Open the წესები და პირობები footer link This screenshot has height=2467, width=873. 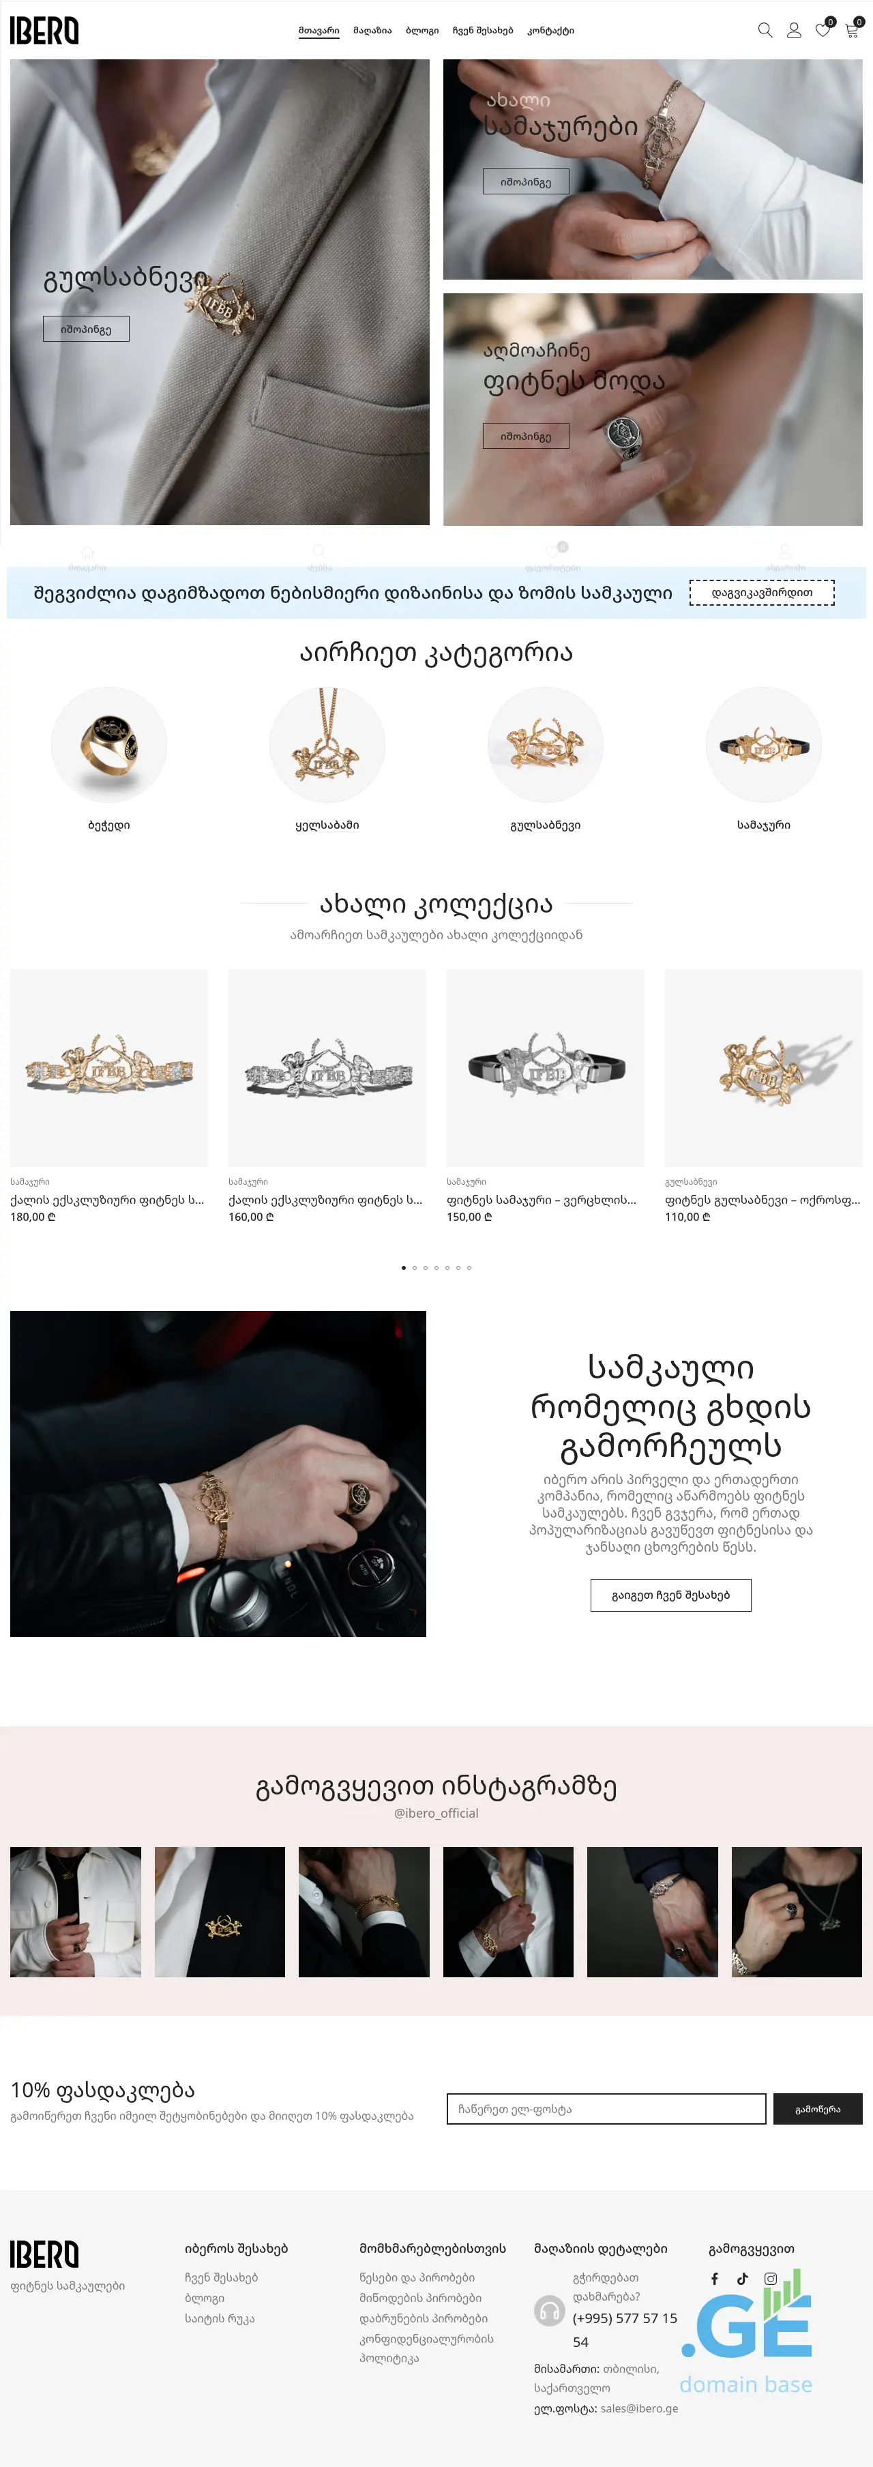click(417, 2277)
